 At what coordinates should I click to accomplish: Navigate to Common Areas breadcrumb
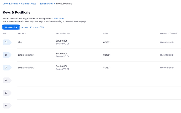[x=29, y=4]
